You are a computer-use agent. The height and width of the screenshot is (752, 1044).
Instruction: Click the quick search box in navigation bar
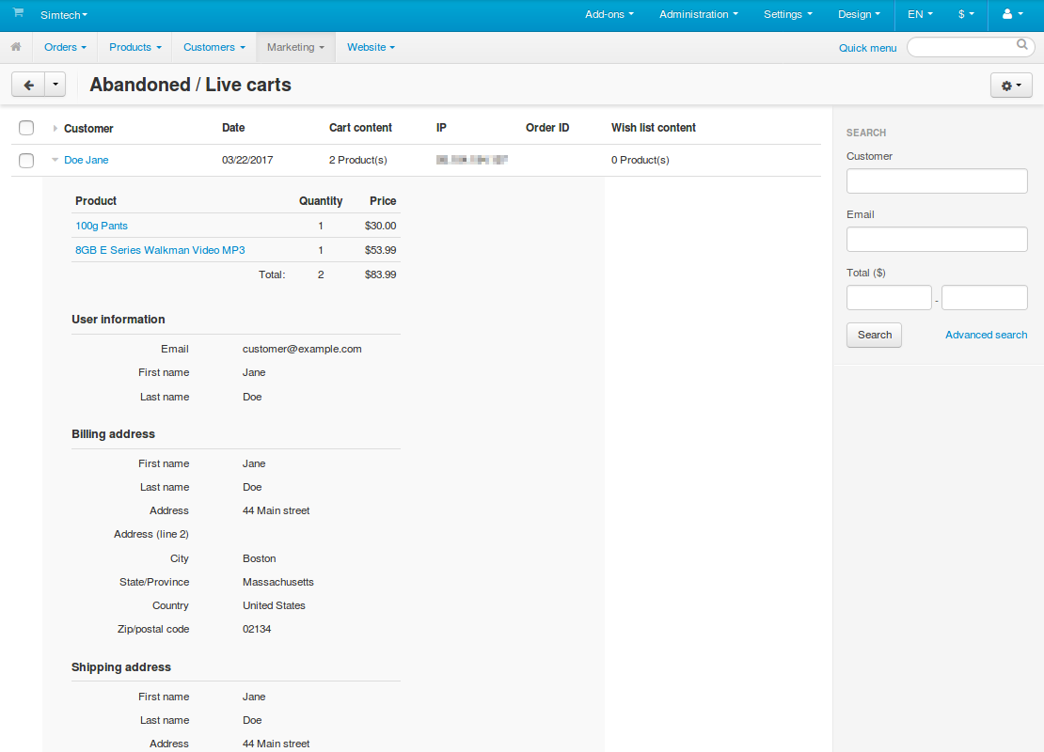click(x=971, y=47)
